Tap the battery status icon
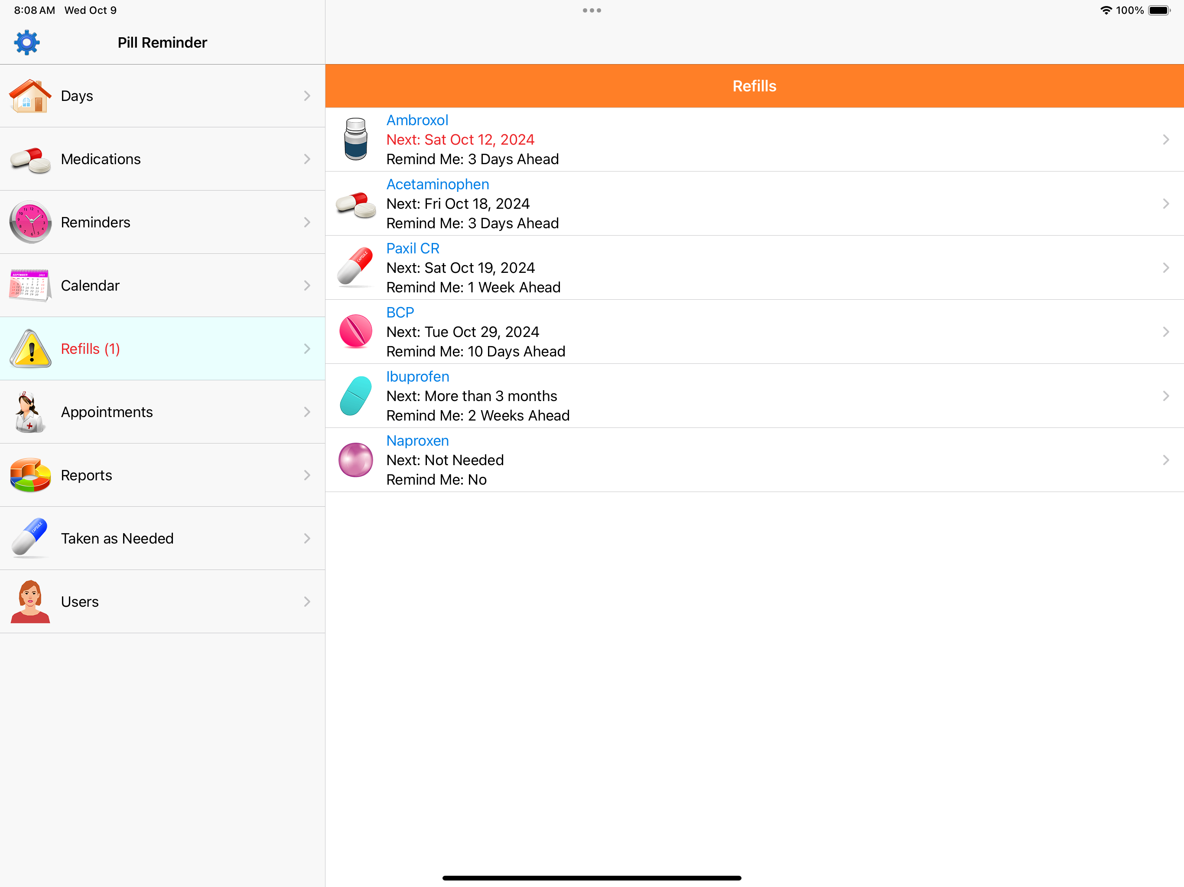 (1160, 10)
